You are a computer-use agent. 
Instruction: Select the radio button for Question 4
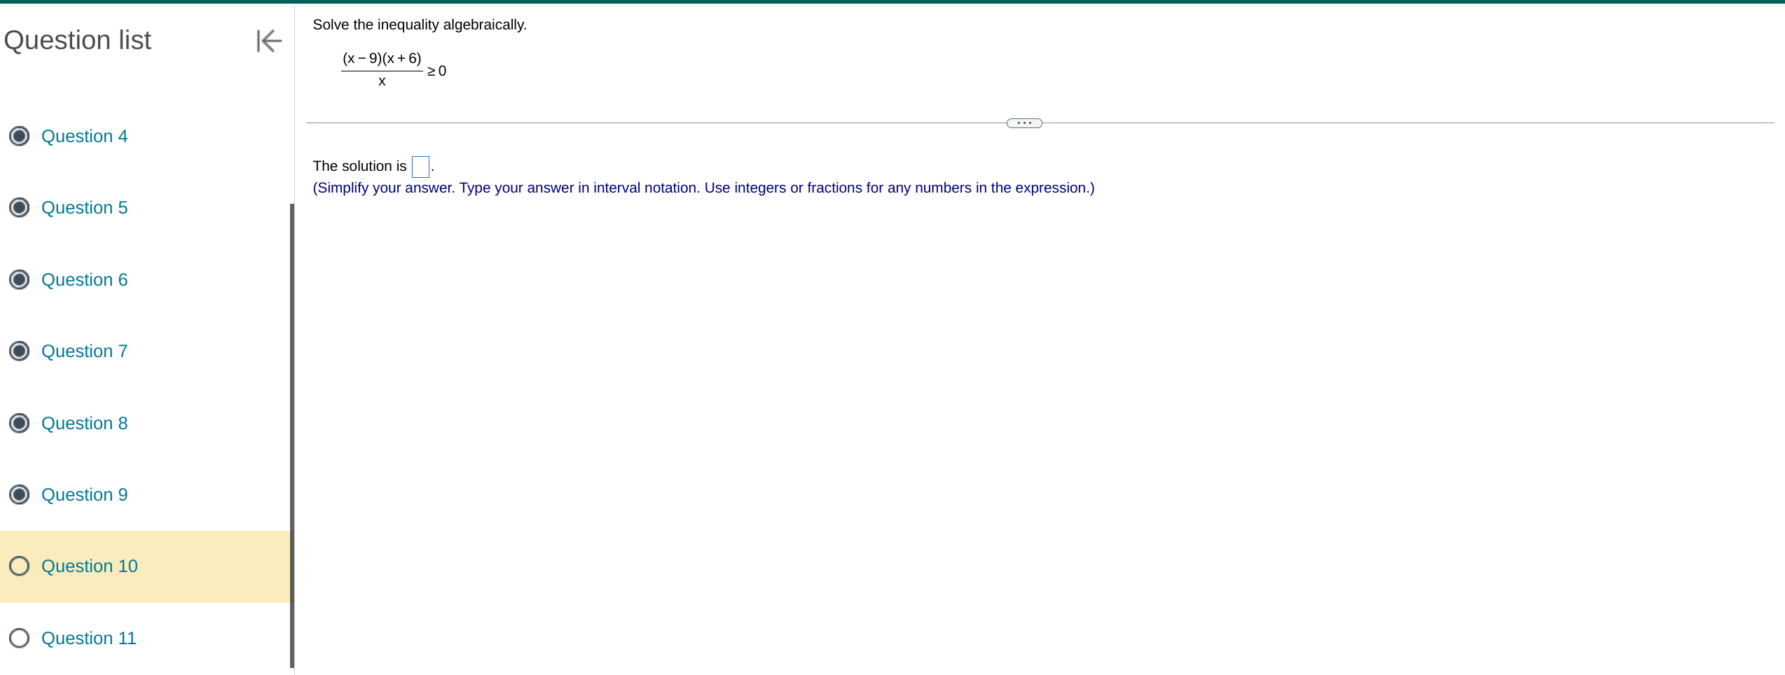19,136
